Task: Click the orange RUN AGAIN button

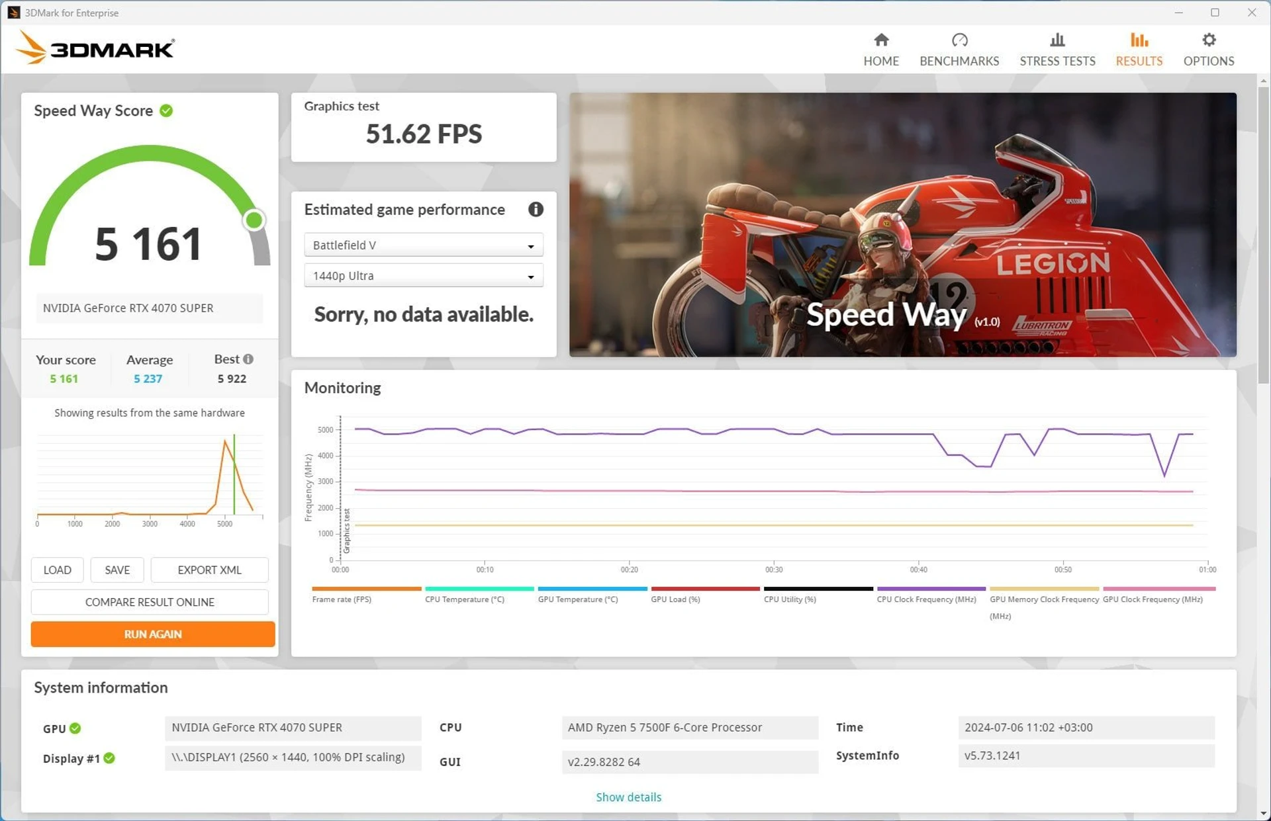Action: (x=153, y=634)
